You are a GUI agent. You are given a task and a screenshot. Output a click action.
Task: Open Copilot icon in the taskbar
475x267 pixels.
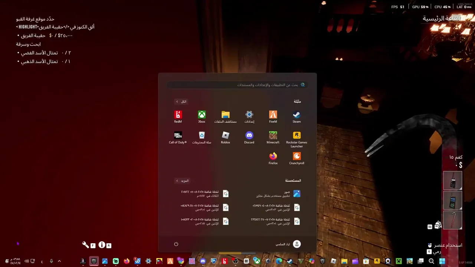(311, 261)
